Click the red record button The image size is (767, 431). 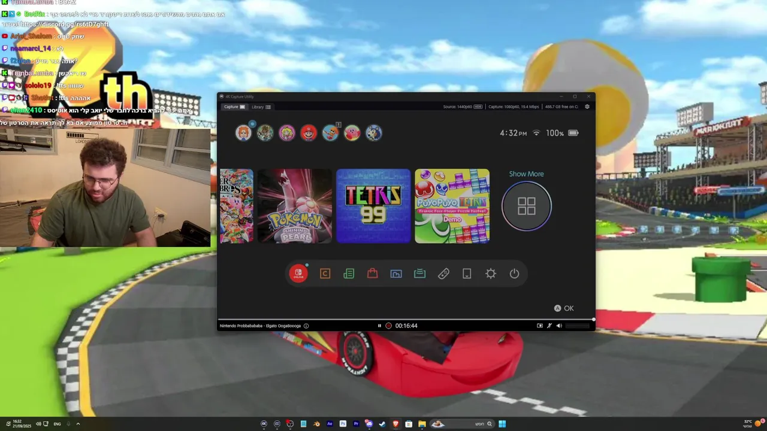click(388, 326)
